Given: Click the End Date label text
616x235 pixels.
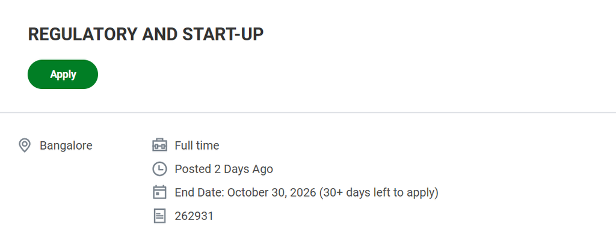Looking at the screenshot, I should (200, 193).
